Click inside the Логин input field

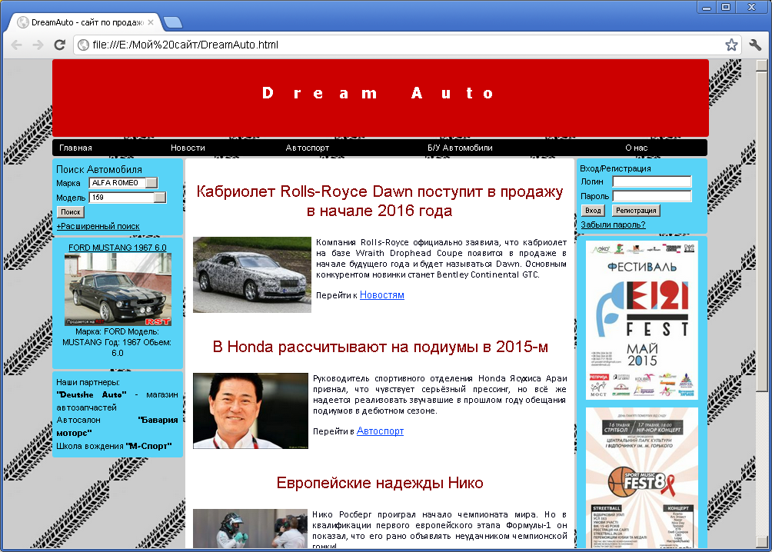point(652,181)
